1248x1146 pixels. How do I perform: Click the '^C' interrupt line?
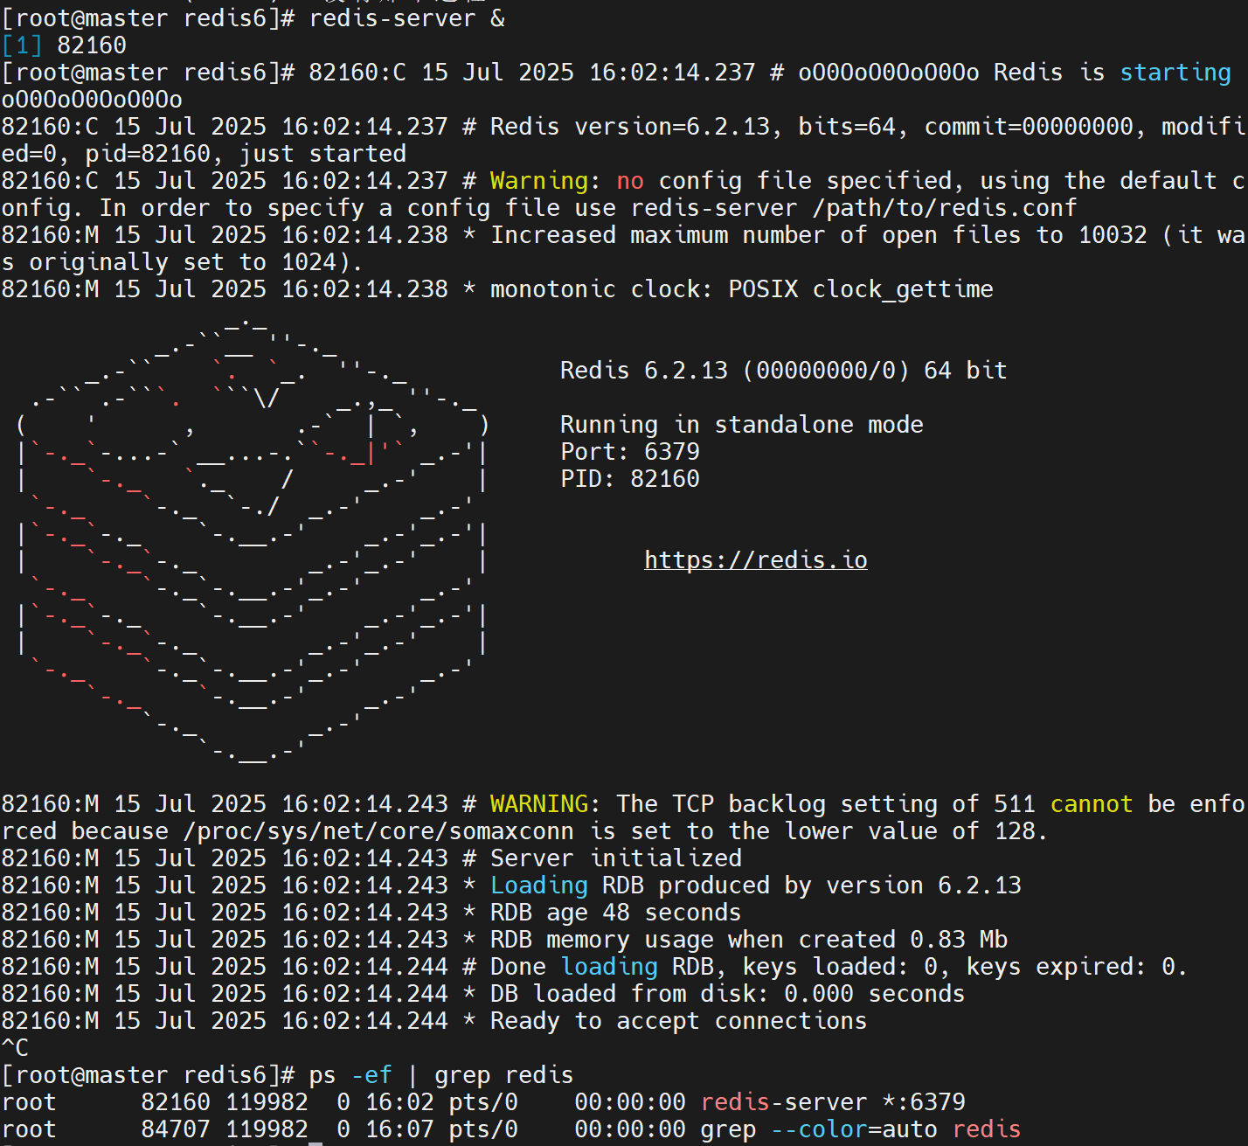(15, 1048)
